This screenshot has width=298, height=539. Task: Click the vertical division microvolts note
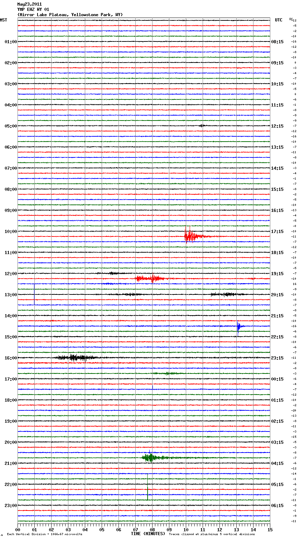point(45,534)
